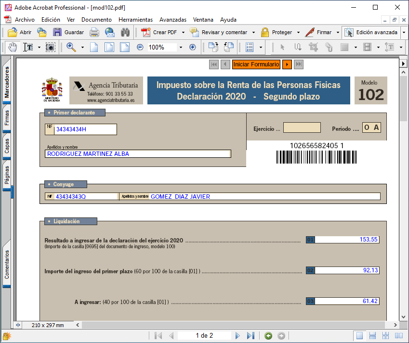409x343 pixels.
Task: Go to next page in status bar
Action: [x=237, y=336]
